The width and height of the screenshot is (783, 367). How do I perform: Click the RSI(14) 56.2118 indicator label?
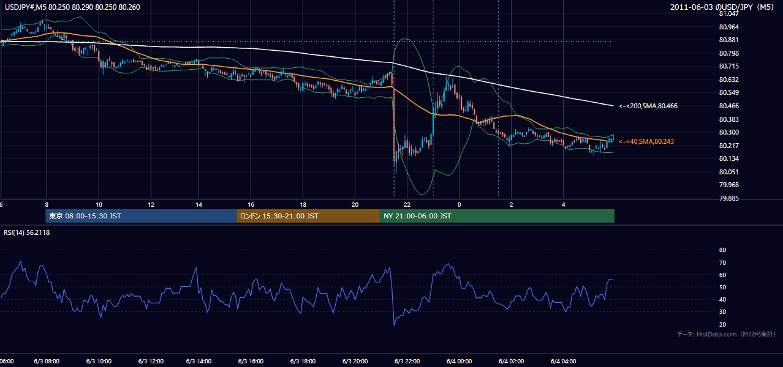point(27,232)
